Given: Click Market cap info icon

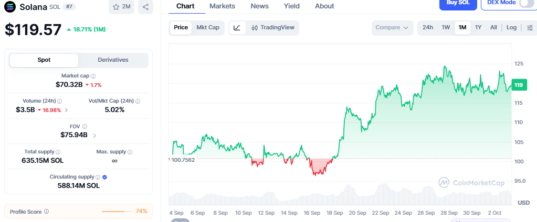Looking at the screenshot, I should coord(93,76).
